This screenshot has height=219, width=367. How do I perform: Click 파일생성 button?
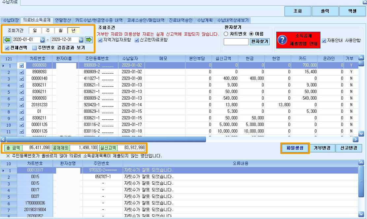click(295, 148)
